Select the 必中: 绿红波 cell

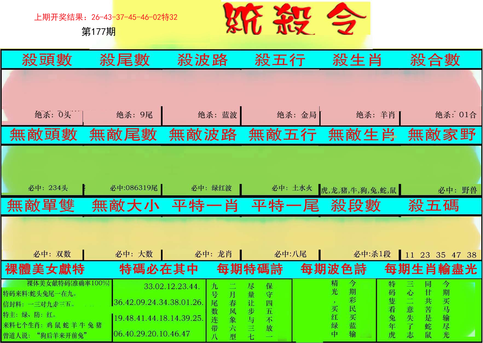point(212,188)
